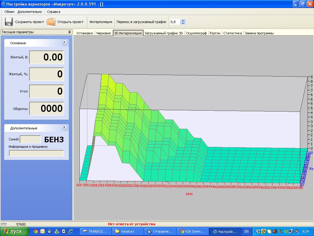Open the Start menu пуск button

(x=14, y=231)
